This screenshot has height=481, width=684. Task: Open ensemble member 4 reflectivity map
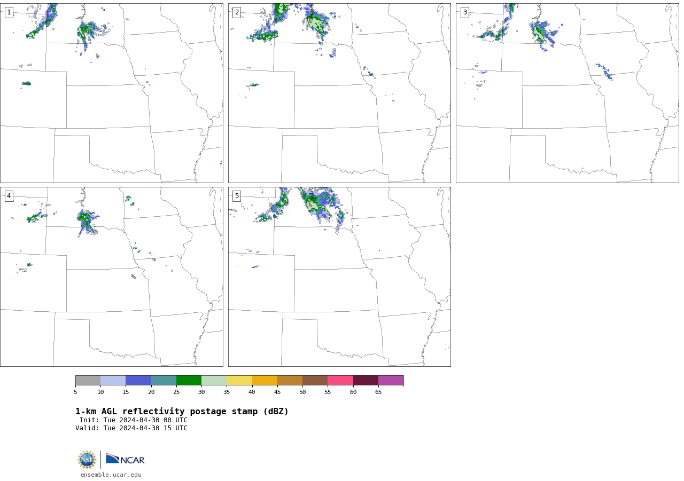[x=111, y=277]
